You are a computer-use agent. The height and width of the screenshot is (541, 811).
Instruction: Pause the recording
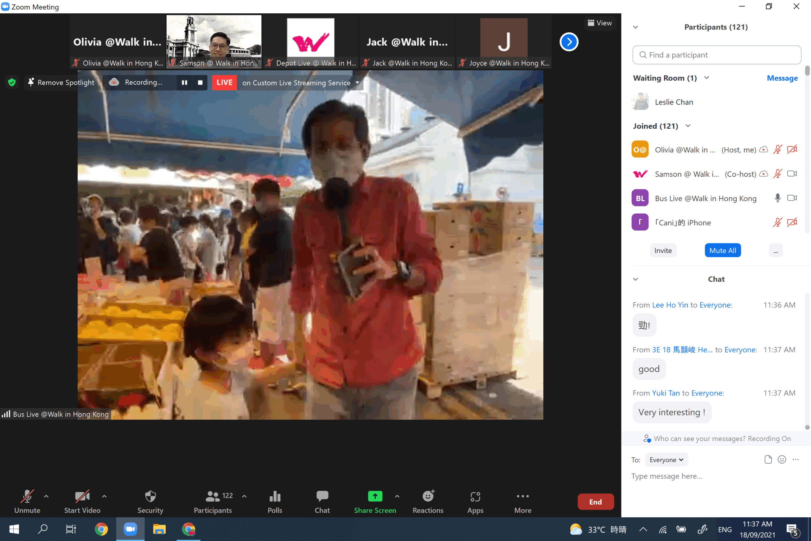click(x=184, y=82)
